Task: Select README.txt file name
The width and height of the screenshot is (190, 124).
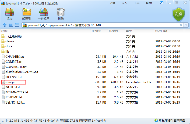Action: pos(14,97)
